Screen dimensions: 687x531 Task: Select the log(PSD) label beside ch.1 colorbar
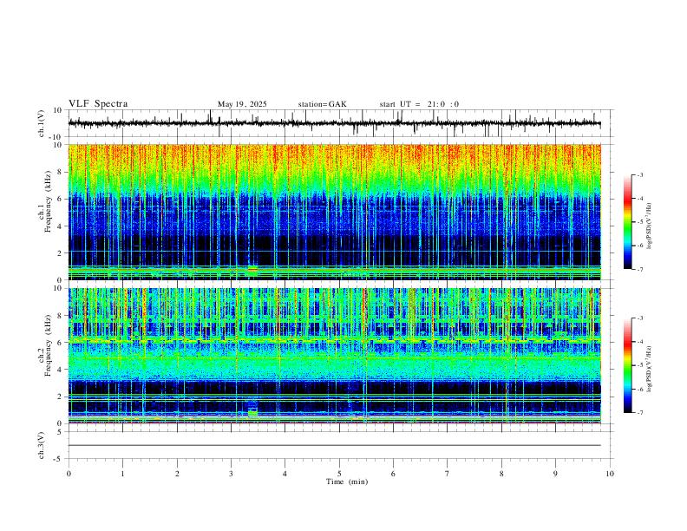[650, 226]
